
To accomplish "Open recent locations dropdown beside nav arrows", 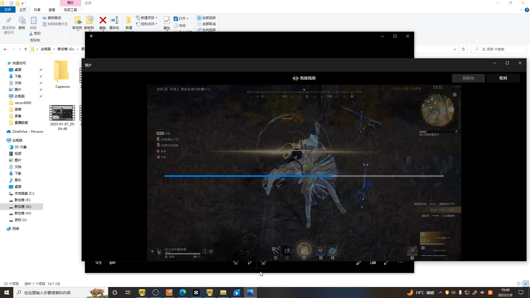I will coord(20,49).
